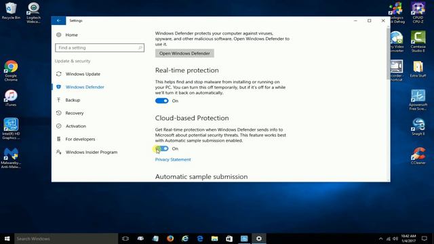Open the Logitech Webcam desktop shortcut
Image resolution: width=434 pixels, height=244 pixels.
[33, 12]
